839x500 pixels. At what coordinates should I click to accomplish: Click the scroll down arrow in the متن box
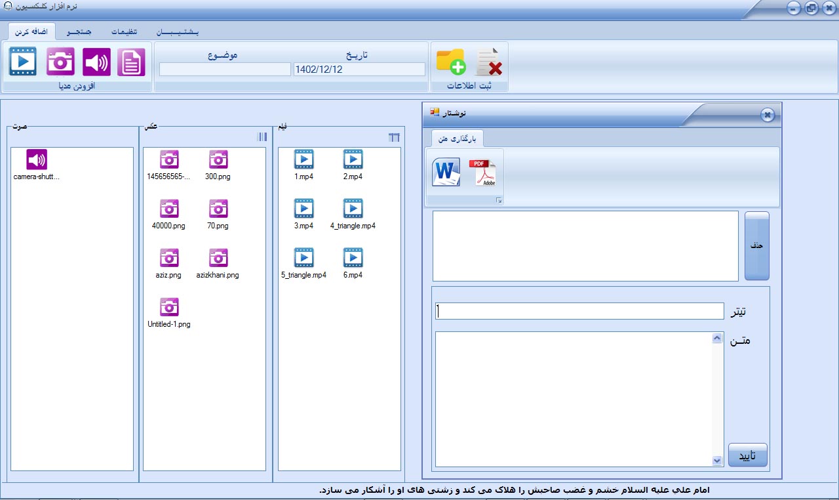click(717, 461)
